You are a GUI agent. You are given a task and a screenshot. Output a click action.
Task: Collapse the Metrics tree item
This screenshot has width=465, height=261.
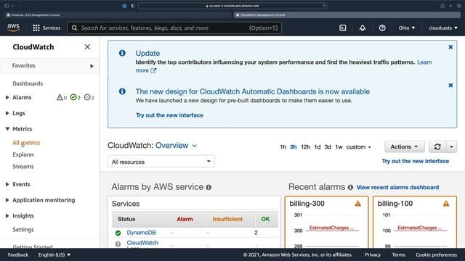click(x=7, y=129)
